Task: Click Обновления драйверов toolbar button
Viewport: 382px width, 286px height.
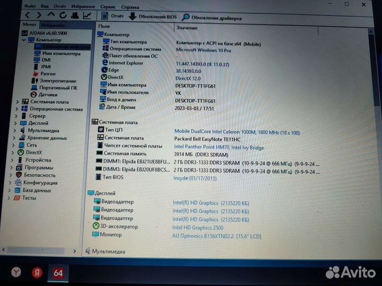Action: click(212, 18)
